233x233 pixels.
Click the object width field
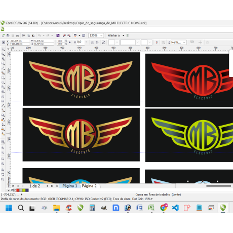(44, 41)
